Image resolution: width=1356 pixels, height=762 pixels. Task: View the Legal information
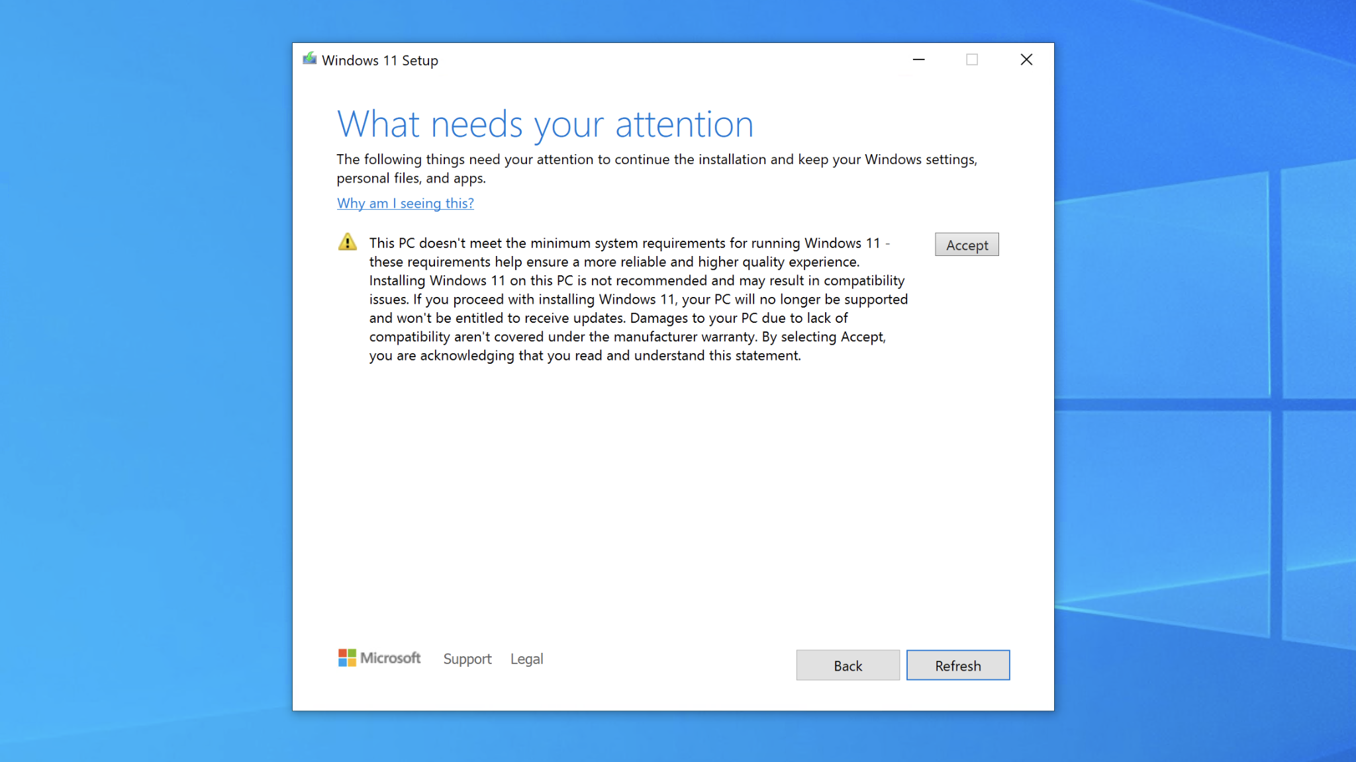coord(526,658)
